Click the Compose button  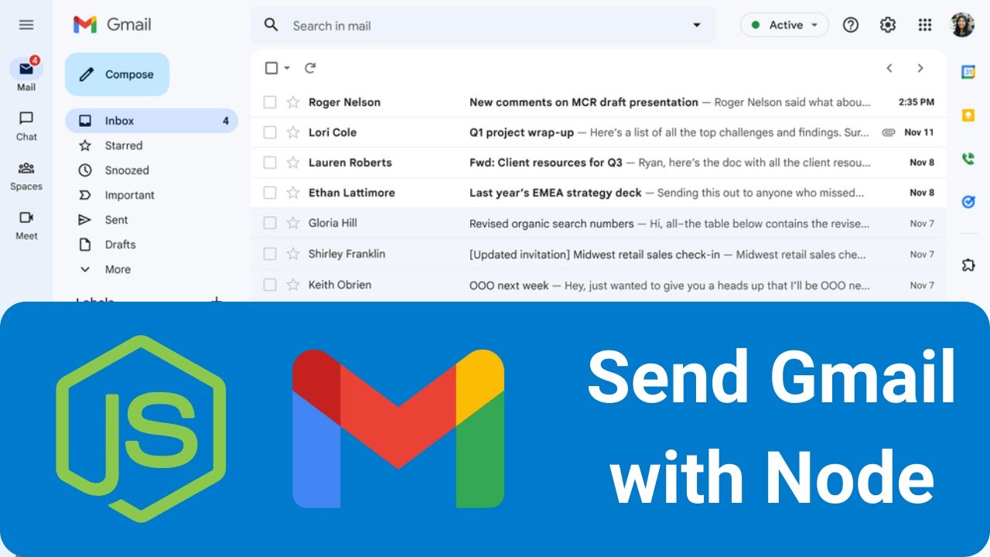(117, 74)
